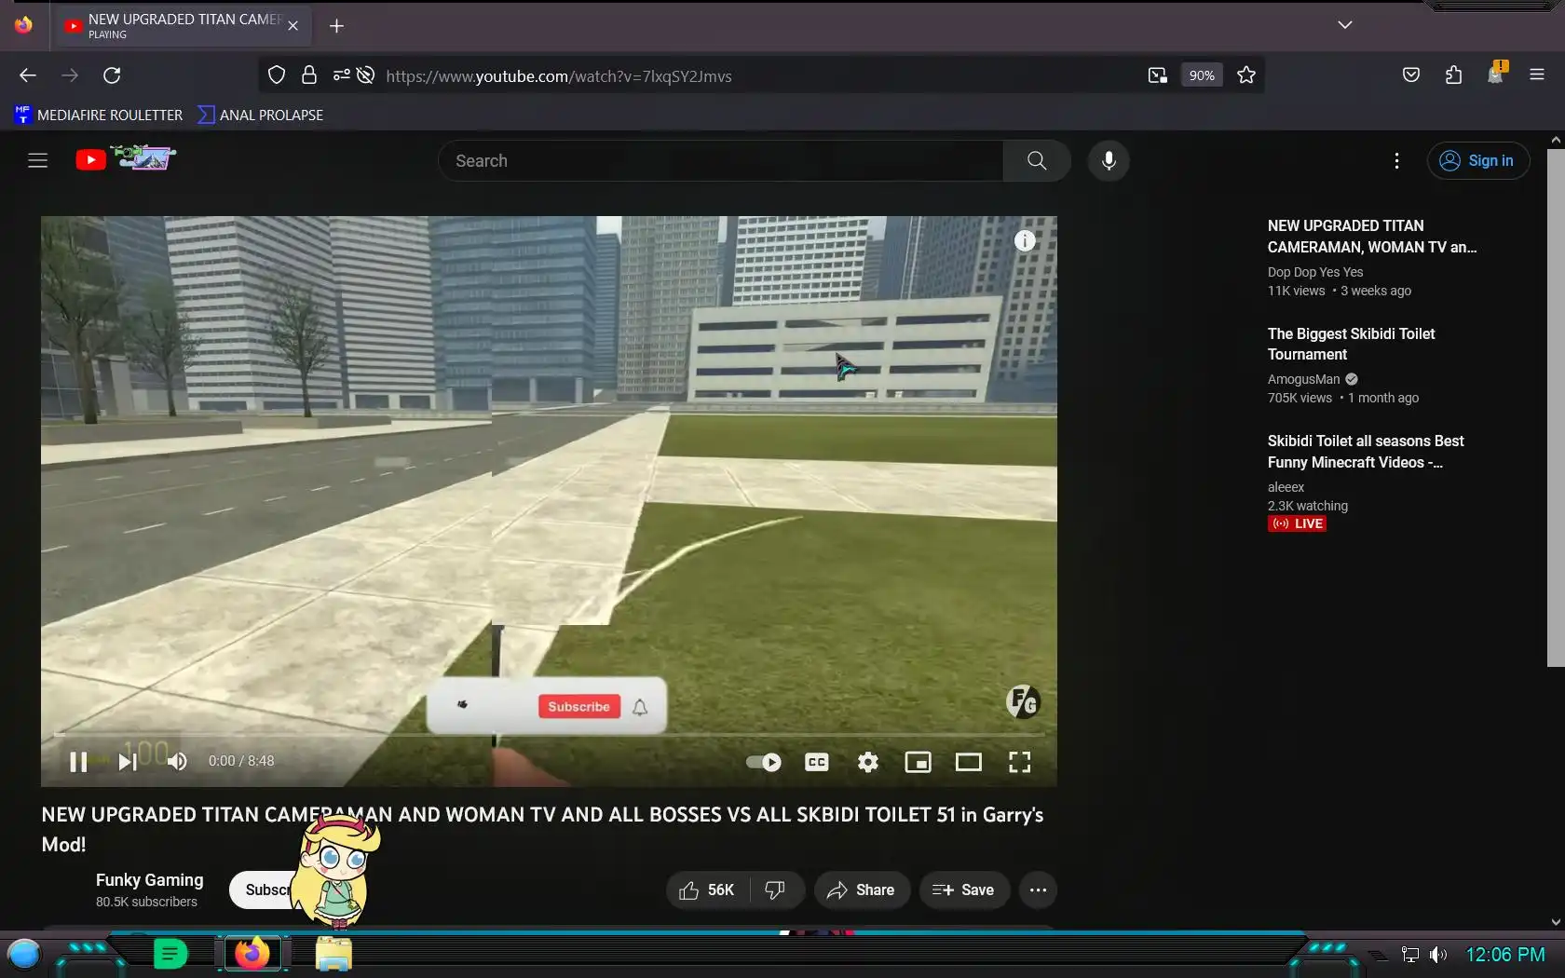This screenshot has height=978, width=1565.
Task: Go to YouTube home via logo
Action: [126, 158]
